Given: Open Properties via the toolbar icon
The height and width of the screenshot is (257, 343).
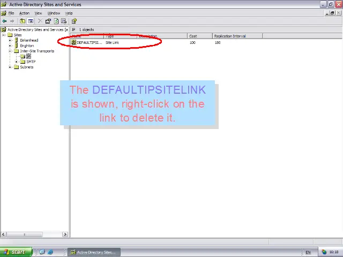Looking at the screenshot, I should coord(48,21).
